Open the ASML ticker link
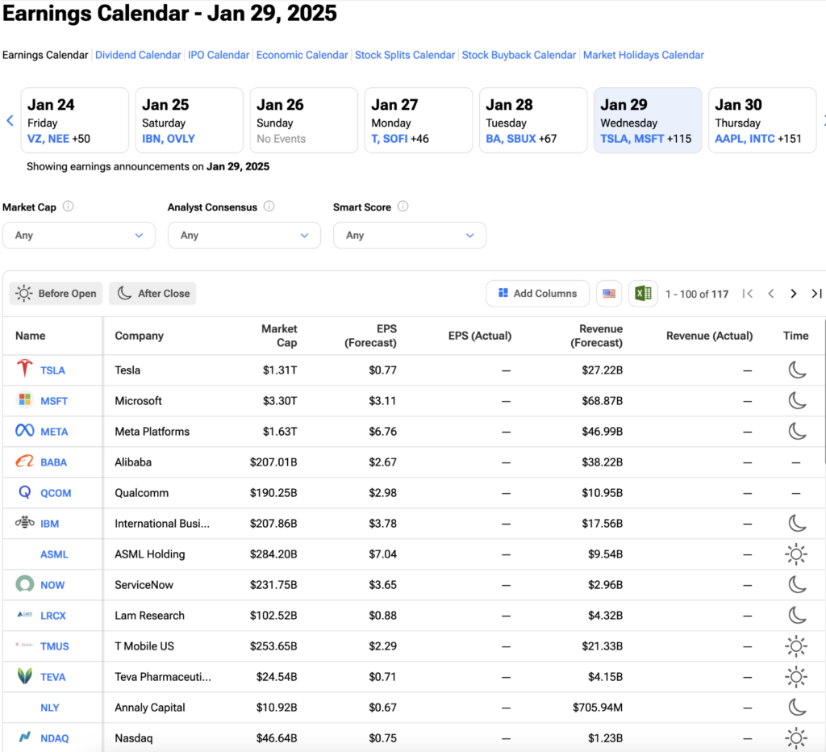This screenshot has width=826, height=752. (x=54, y=554)
